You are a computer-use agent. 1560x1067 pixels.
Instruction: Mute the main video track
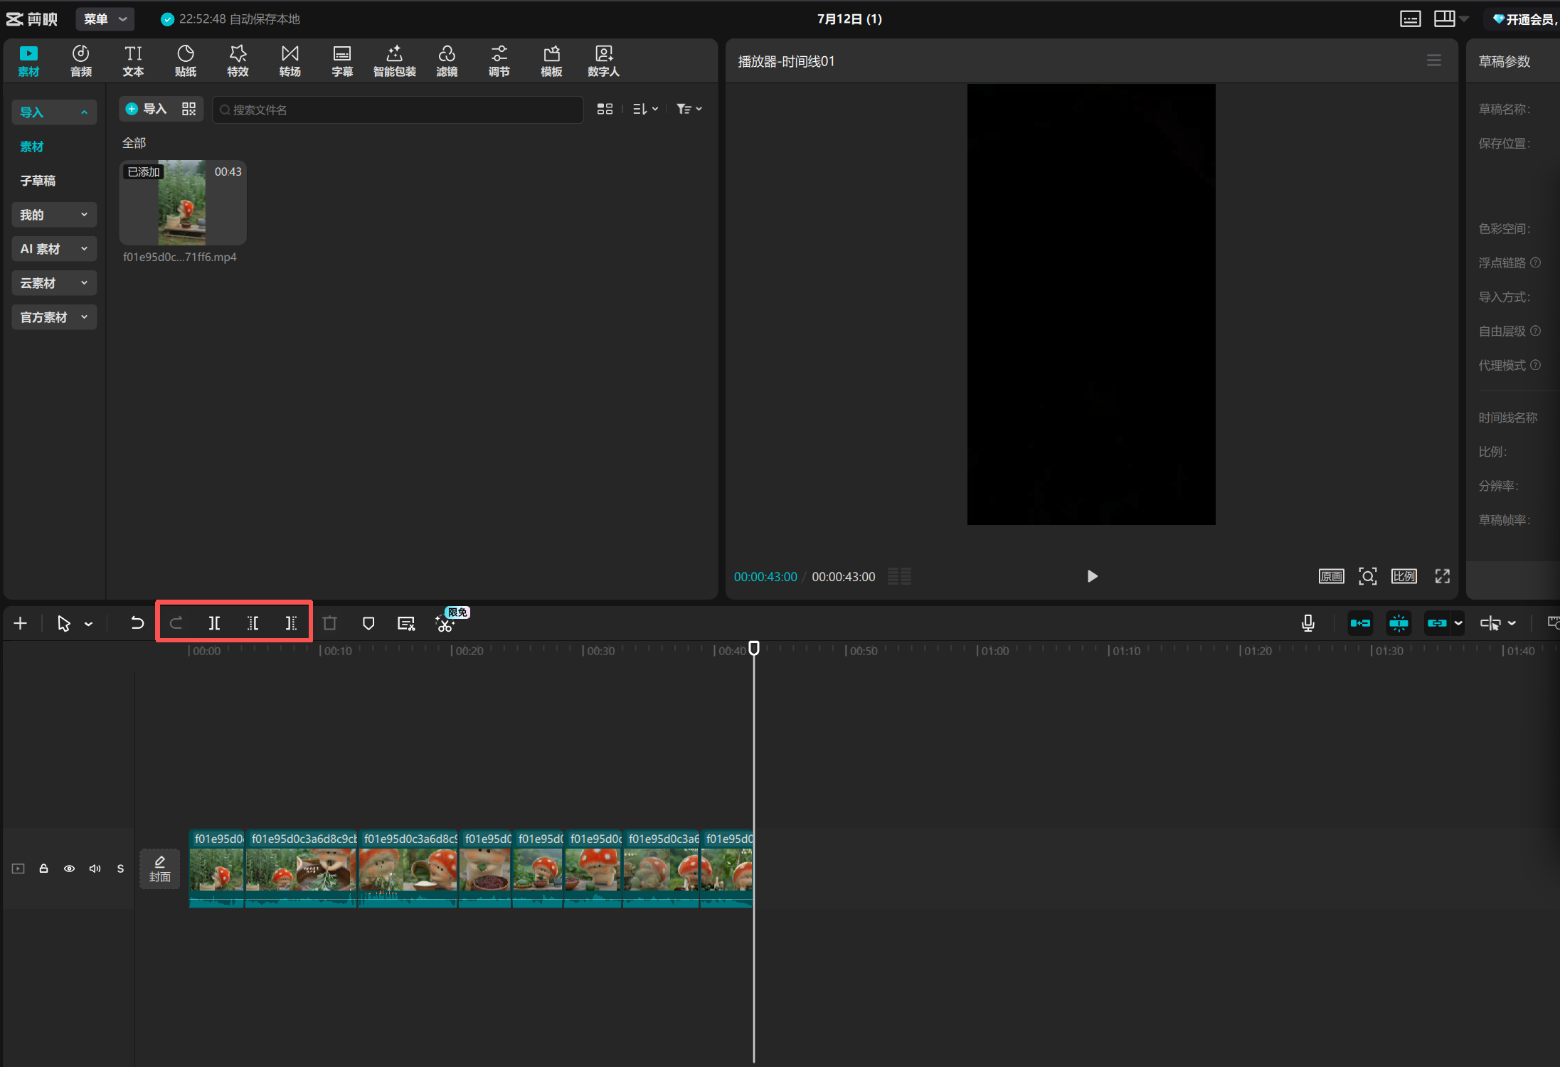point(95,869)
